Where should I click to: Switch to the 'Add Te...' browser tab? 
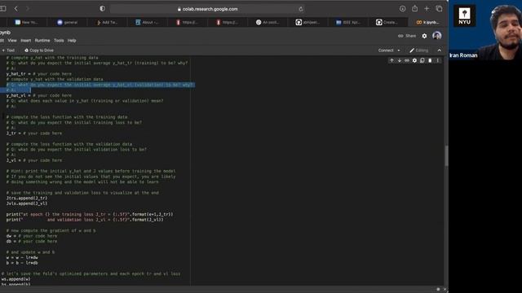(x=107, y=22)
